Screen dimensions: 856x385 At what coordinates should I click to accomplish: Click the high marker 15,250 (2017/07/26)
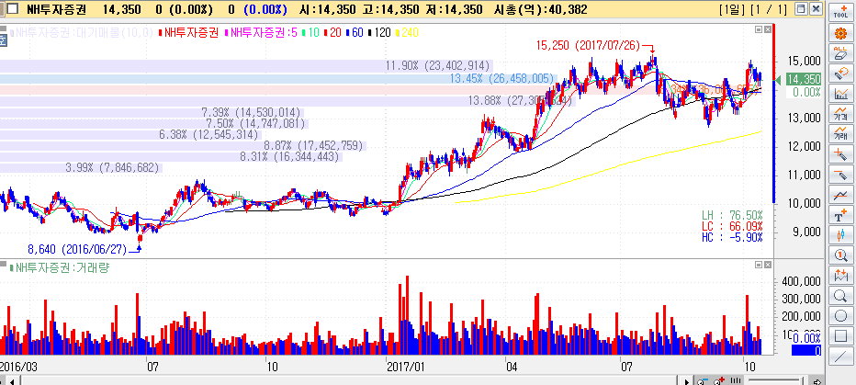(588, 45)
